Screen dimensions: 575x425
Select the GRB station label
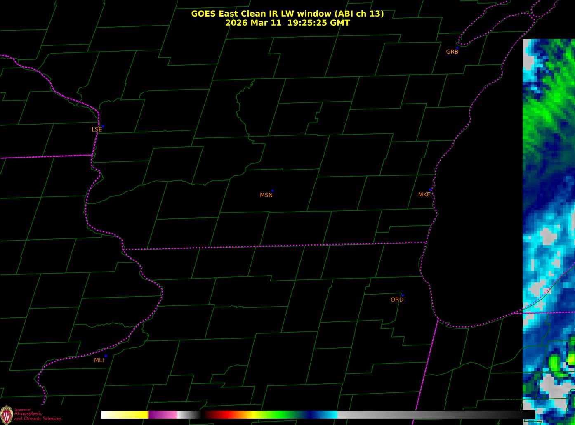click(x=452, y=52)
